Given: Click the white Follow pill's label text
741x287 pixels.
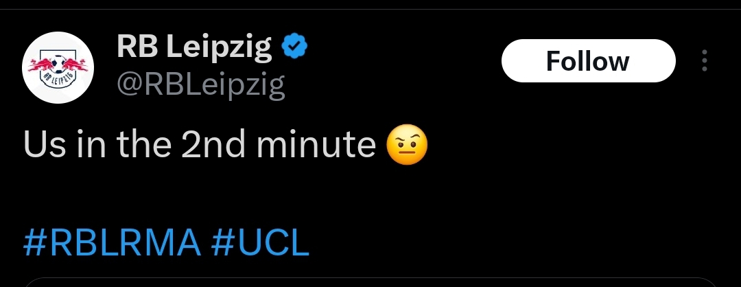Looking at the screenshot, I should (588, 61).
